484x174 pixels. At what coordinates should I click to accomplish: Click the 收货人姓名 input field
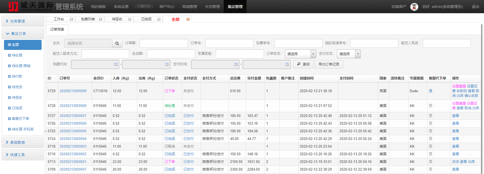point(447,43)
